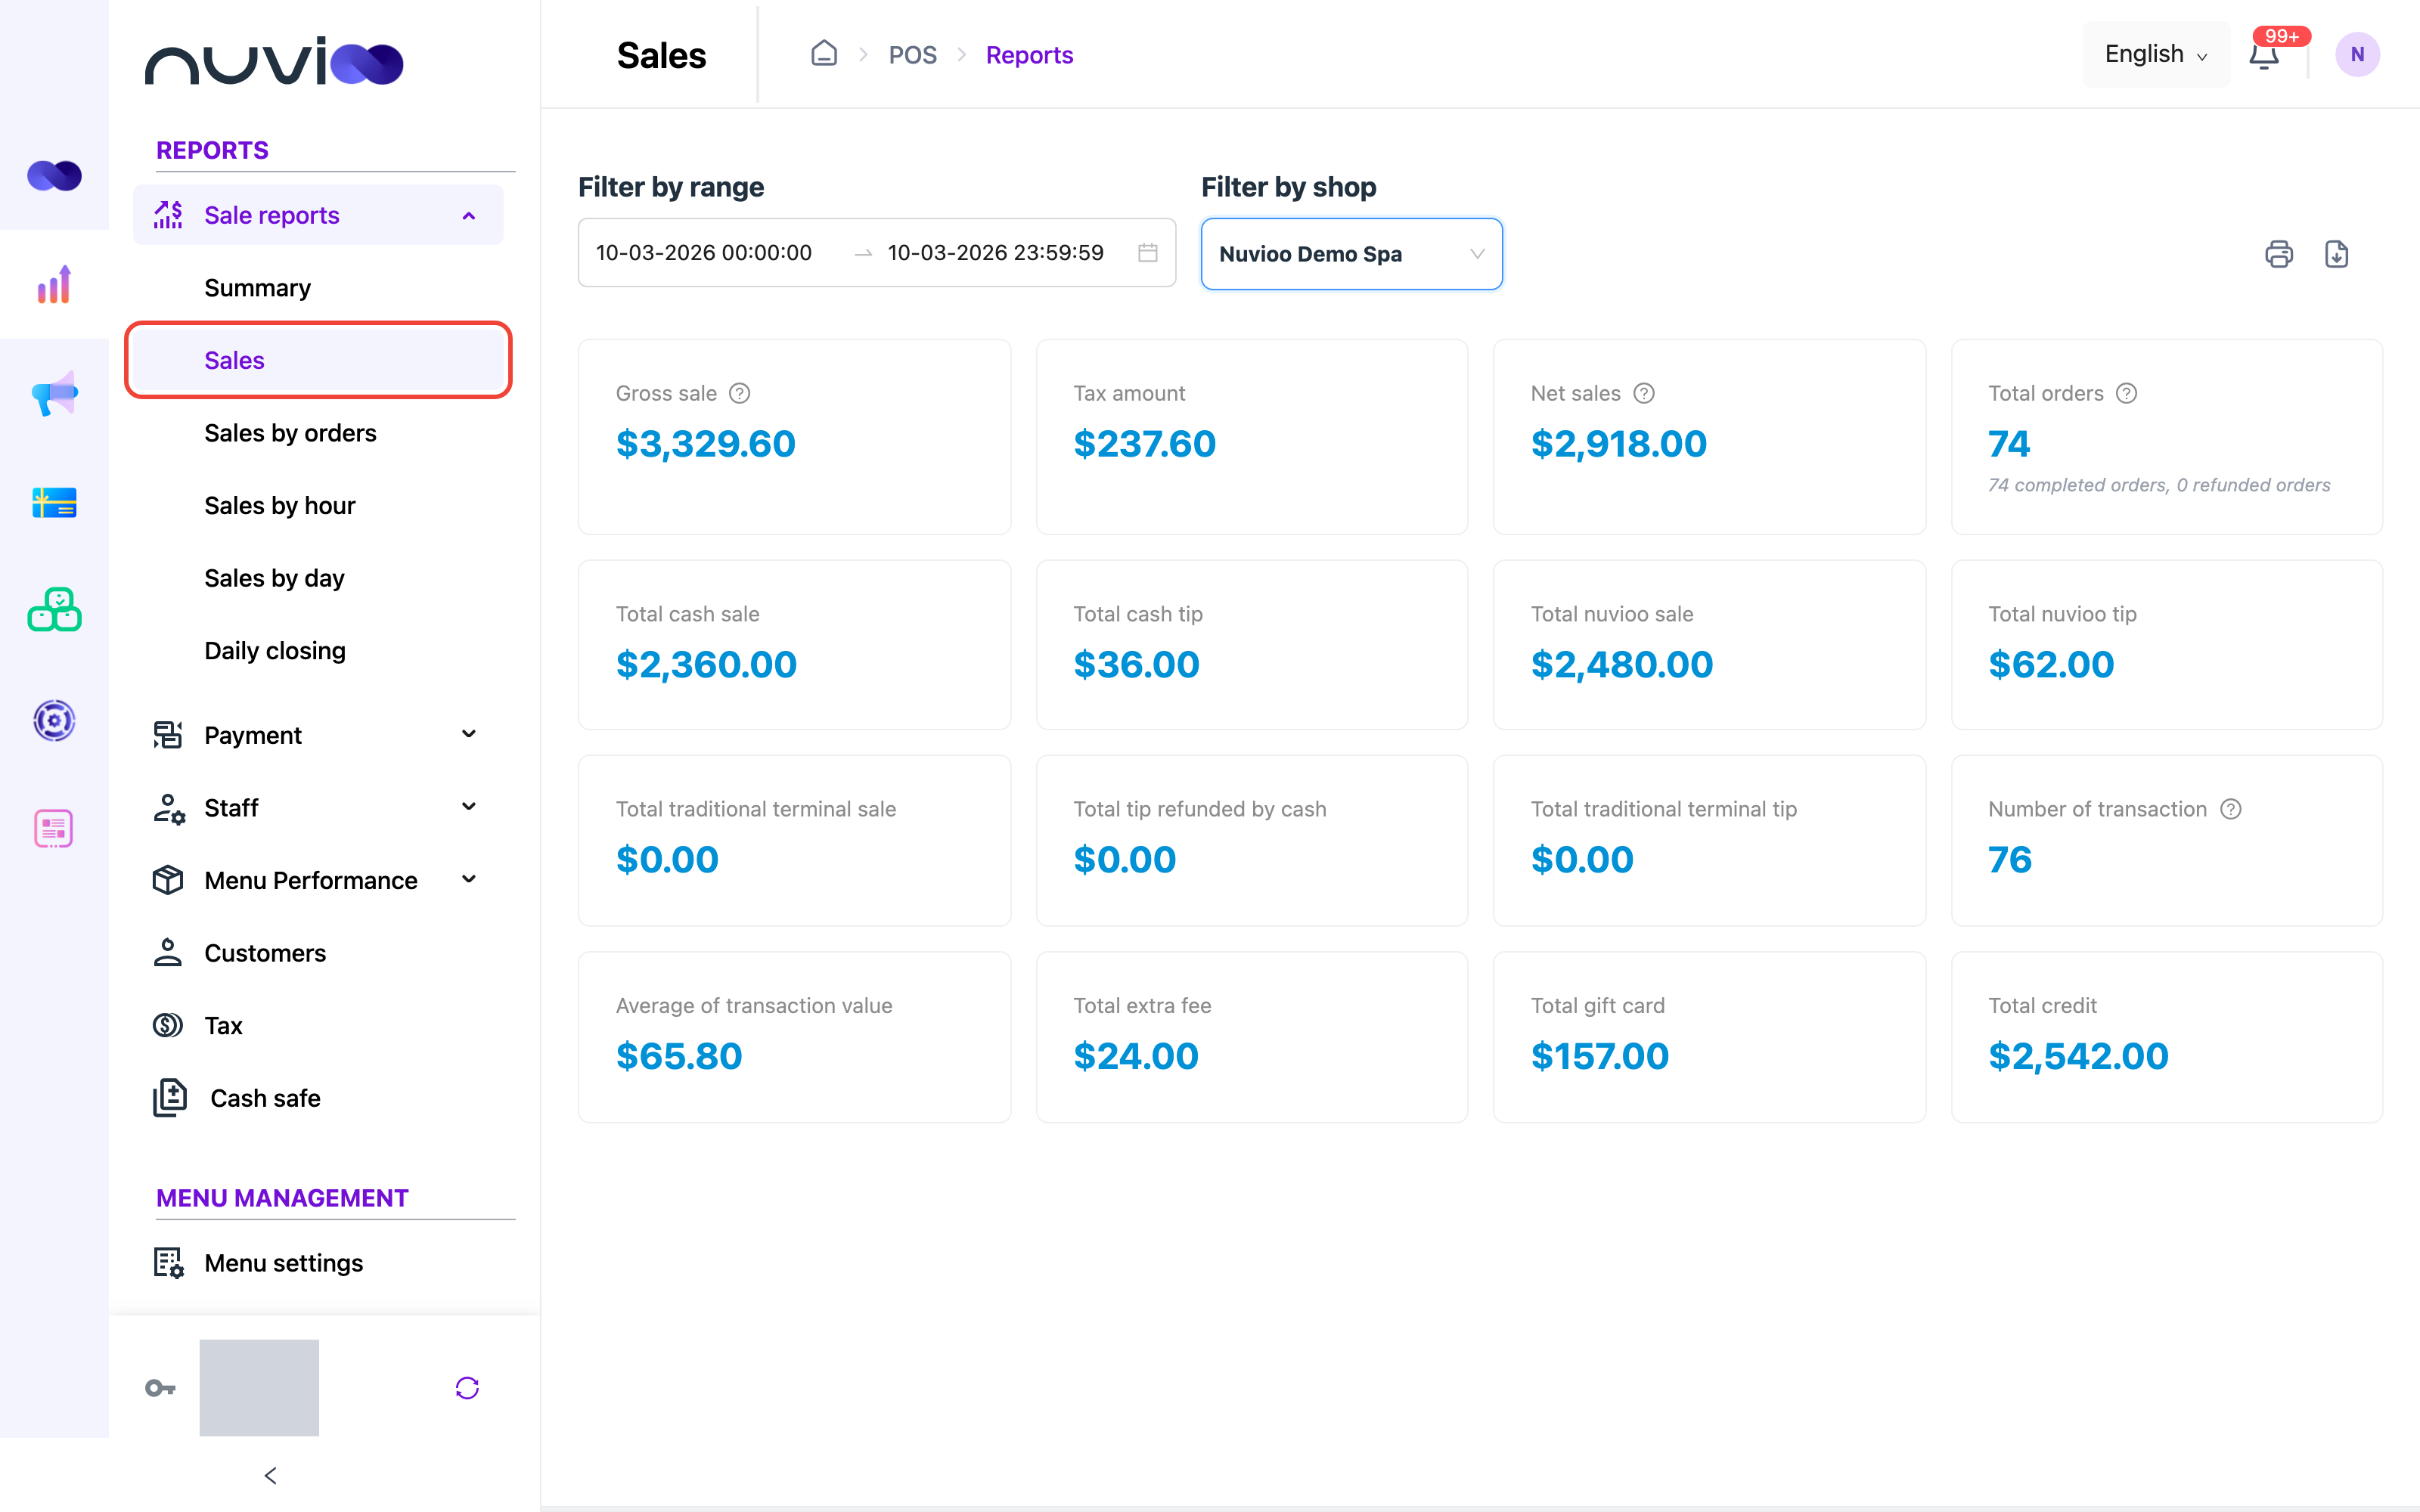
Task: Open the Nuvioo home icon in left rail
Action: 54,176
